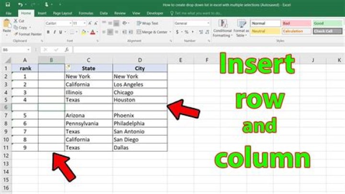
Task: Click the Save icon in quick access toolbar
Action: [x=9, y=4]
